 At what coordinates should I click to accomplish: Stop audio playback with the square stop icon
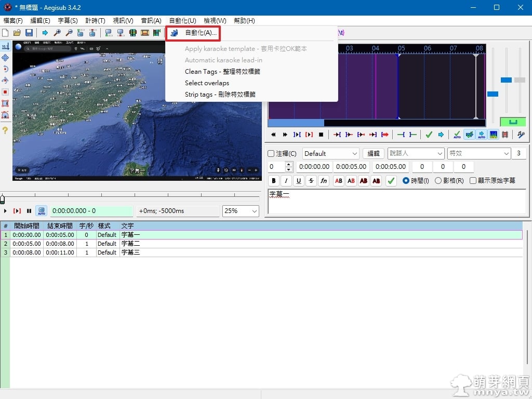(x=321, y=135)
